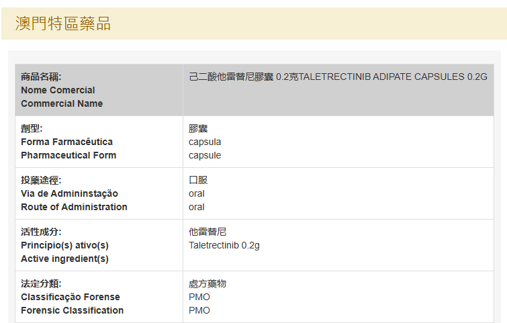
Task: Click the 處方藥物 classification value
Action: click(208, 283)
